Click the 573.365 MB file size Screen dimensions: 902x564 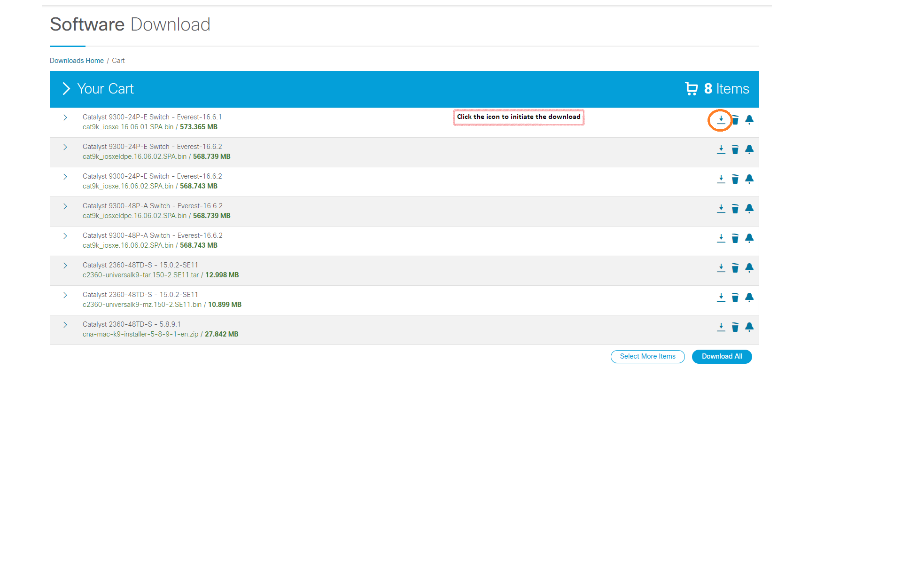[199, 127]
